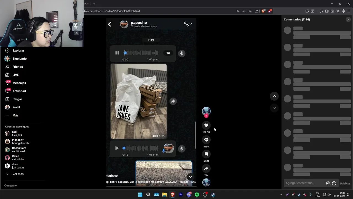Save the video with the bookmark icon
353x199 pixels.
(206, 154)
